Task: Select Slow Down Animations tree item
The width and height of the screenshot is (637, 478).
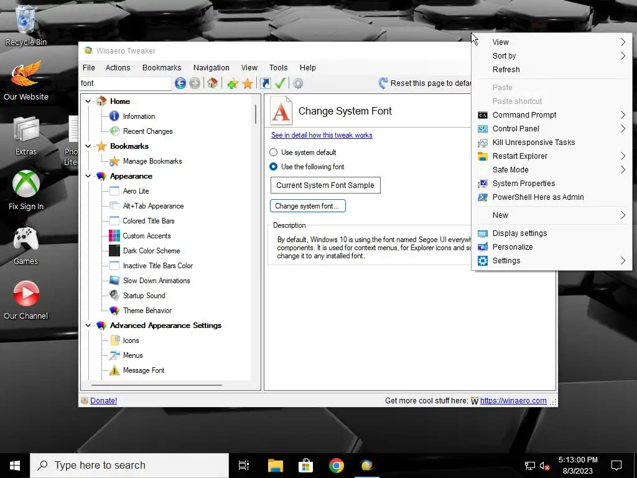Action: click(156, 281)
